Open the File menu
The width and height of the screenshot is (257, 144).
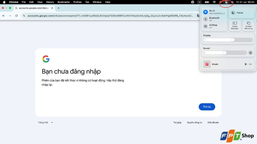(23, 2)
